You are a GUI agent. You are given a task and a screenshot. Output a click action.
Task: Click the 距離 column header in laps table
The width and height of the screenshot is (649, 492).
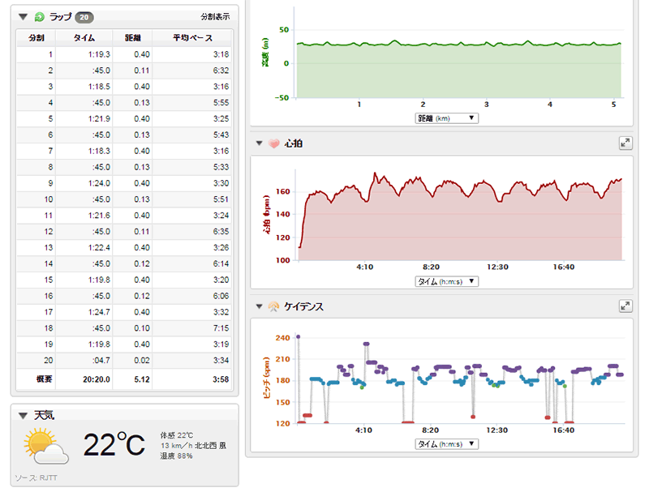[132, 37]
